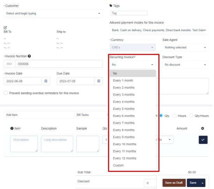Viewport: 214px width, 189px height.
Task: Click the Save button's arrow caret
Action: (x=202, y=183)
